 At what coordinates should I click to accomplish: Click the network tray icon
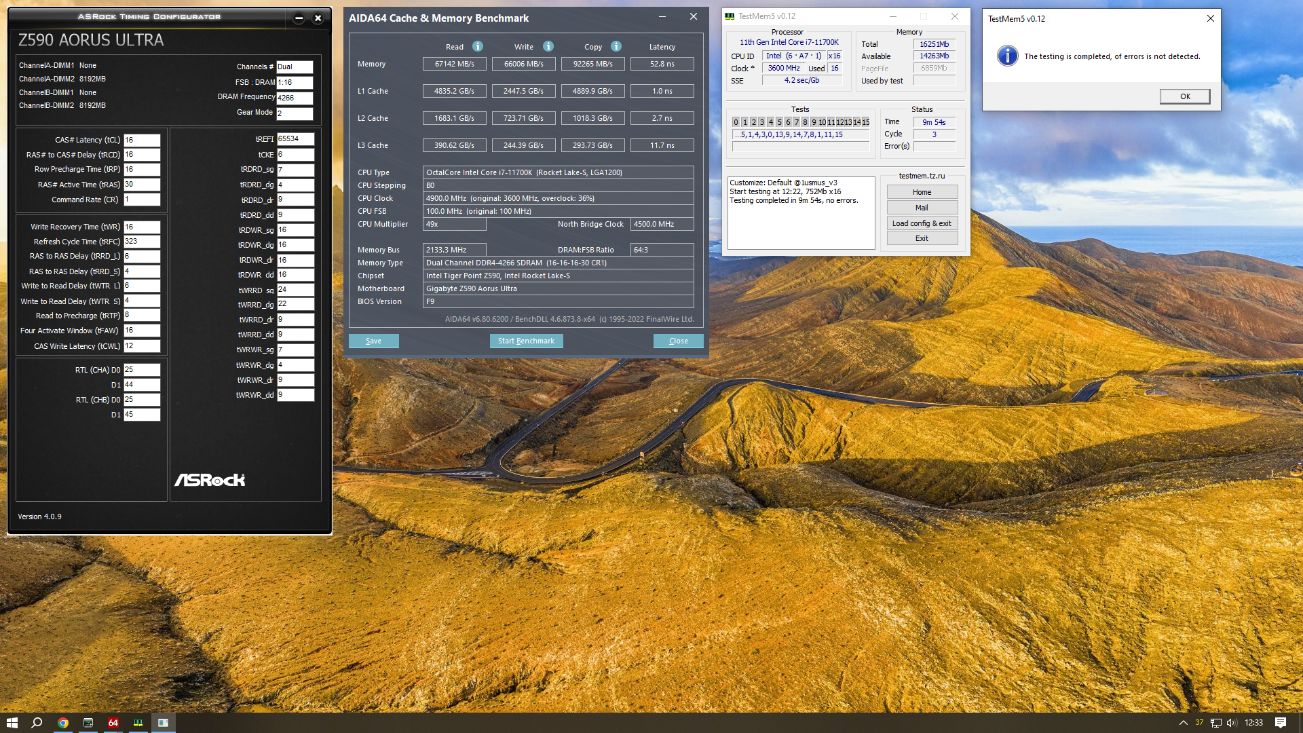1216,723
